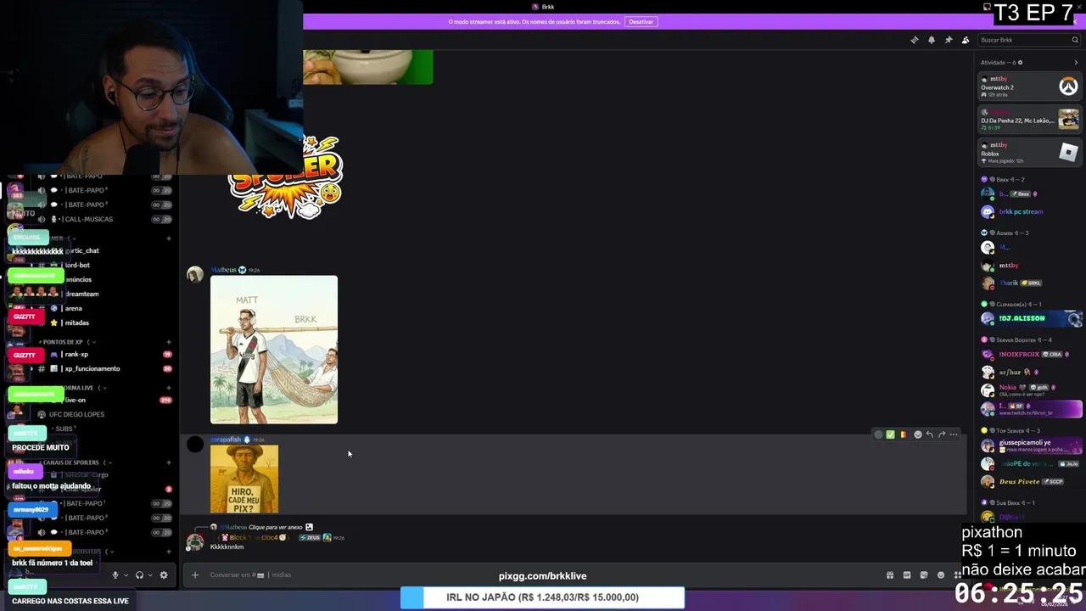Image resolution: width=1086 pixels, height=611 pixels.
Task: Open add reaction emoji picker on message
Action: coord(917,434)
